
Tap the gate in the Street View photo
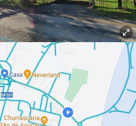pyautogui.click(x=72, y=2)
